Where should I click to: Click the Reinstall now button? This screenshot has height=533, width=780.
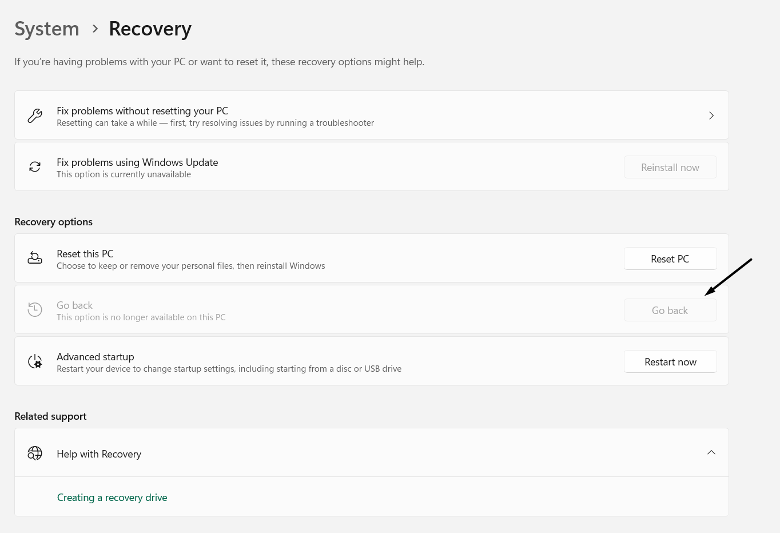[x=670, y=168]
